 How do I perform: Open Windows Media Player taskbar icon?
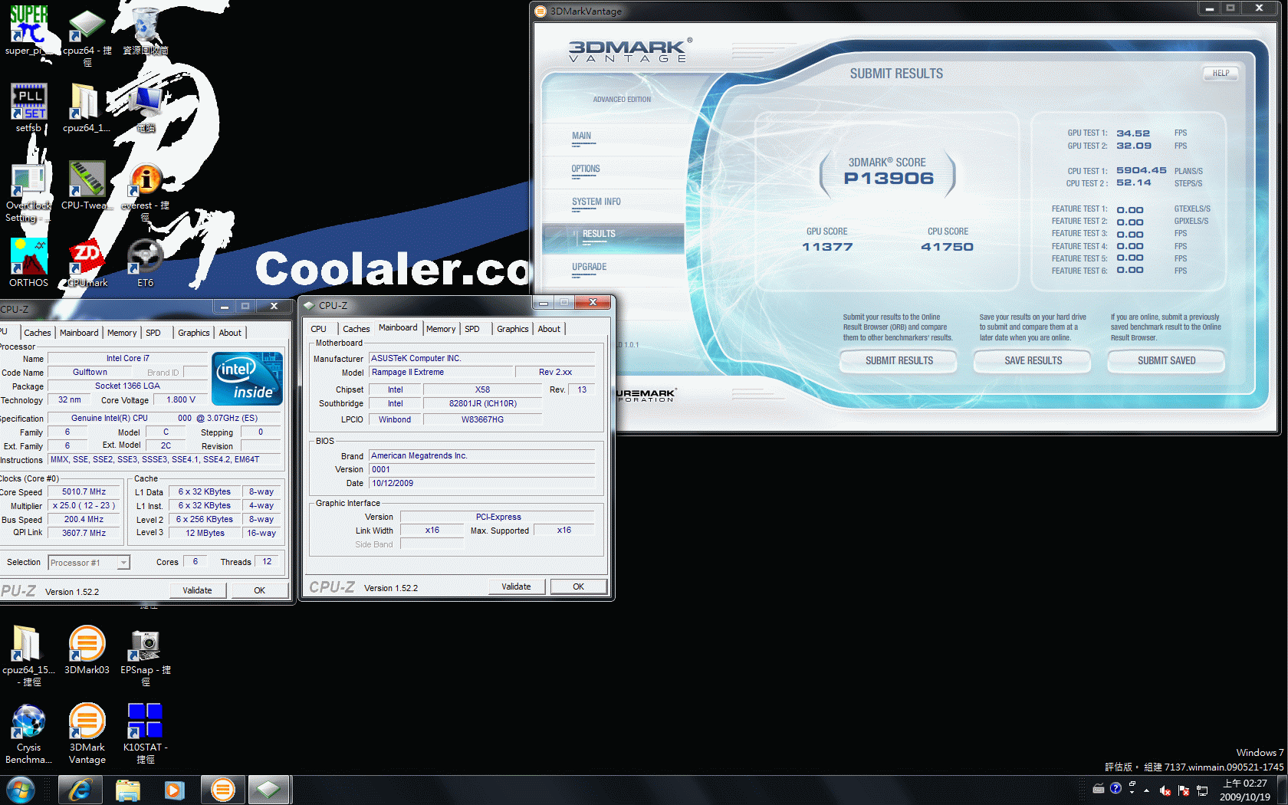point(175,790)
